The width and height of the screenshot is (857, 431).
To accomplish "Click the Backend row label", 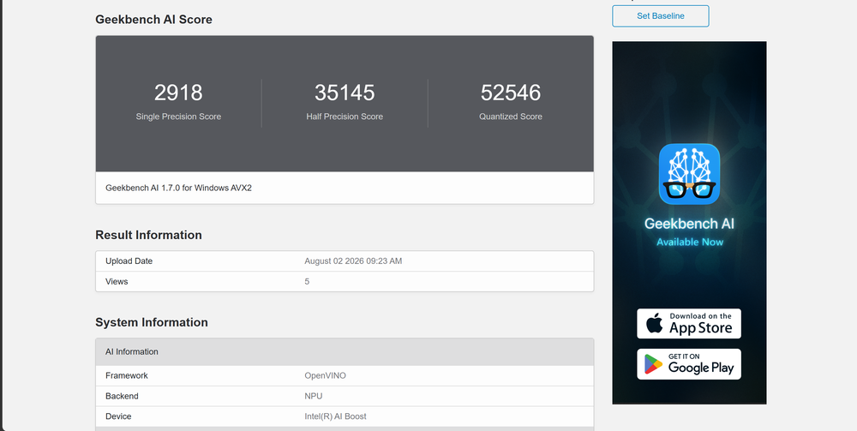I will coord(122,396).
